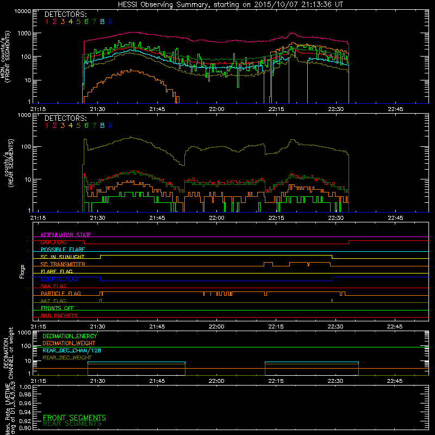The image size is (435, 435).
Task: Select DETECTORS: label in rear segments panel
Action: (x=65, y=118)
